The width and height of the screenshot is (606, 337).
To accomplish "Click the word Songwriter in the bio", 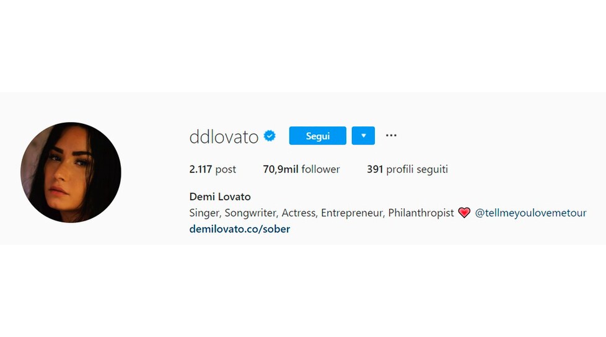I will tap(251, 213).
